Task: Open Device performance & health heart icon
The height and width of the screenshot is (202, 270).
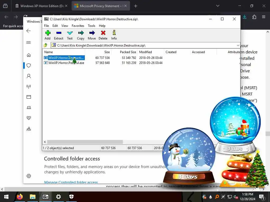Action: point(29,118)
